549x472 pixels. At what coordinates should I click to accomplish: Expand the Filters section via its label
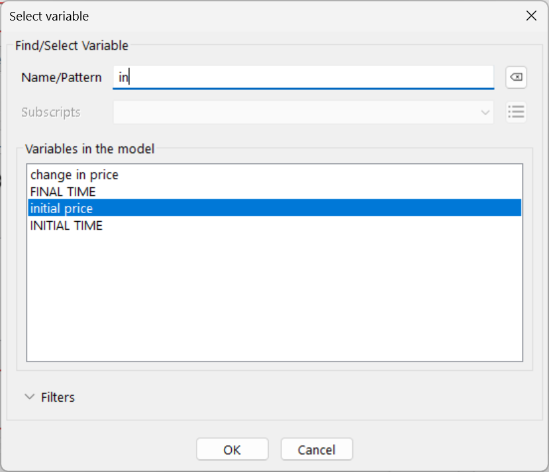pos(58,397)
